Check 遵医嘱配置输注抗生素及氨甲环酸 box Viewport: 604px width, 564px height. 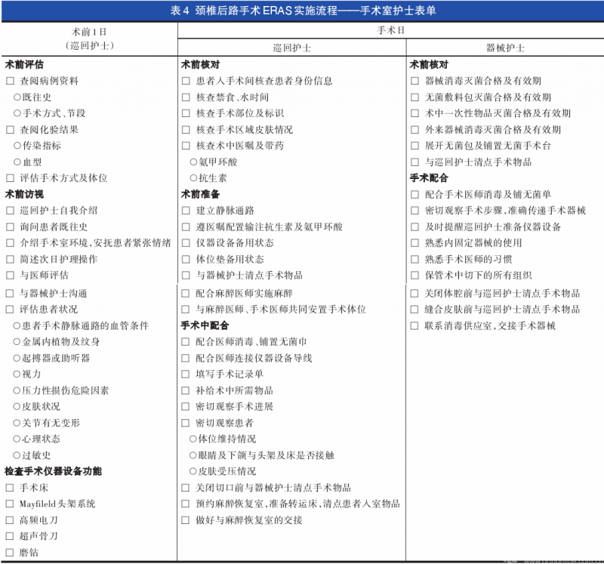tap(186, 227)
